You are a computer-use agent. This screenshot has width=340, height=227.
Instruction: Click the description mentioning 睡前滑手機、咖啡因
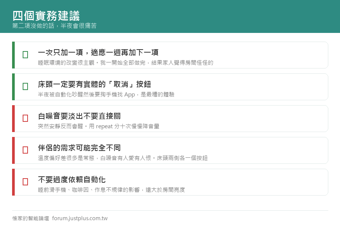[x=111, y=190]
